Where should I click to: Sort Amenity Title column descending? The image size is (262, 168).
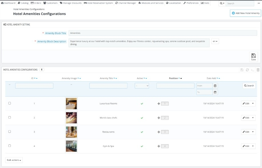pos(114,78)
